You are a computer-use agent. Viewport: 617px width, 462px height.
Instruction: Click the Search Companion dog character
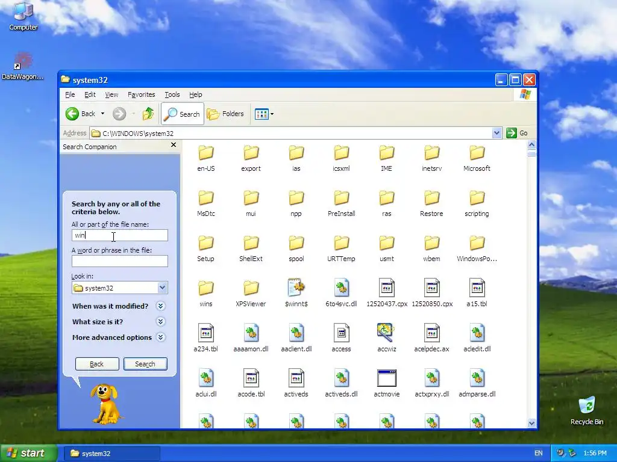(105, 404)
